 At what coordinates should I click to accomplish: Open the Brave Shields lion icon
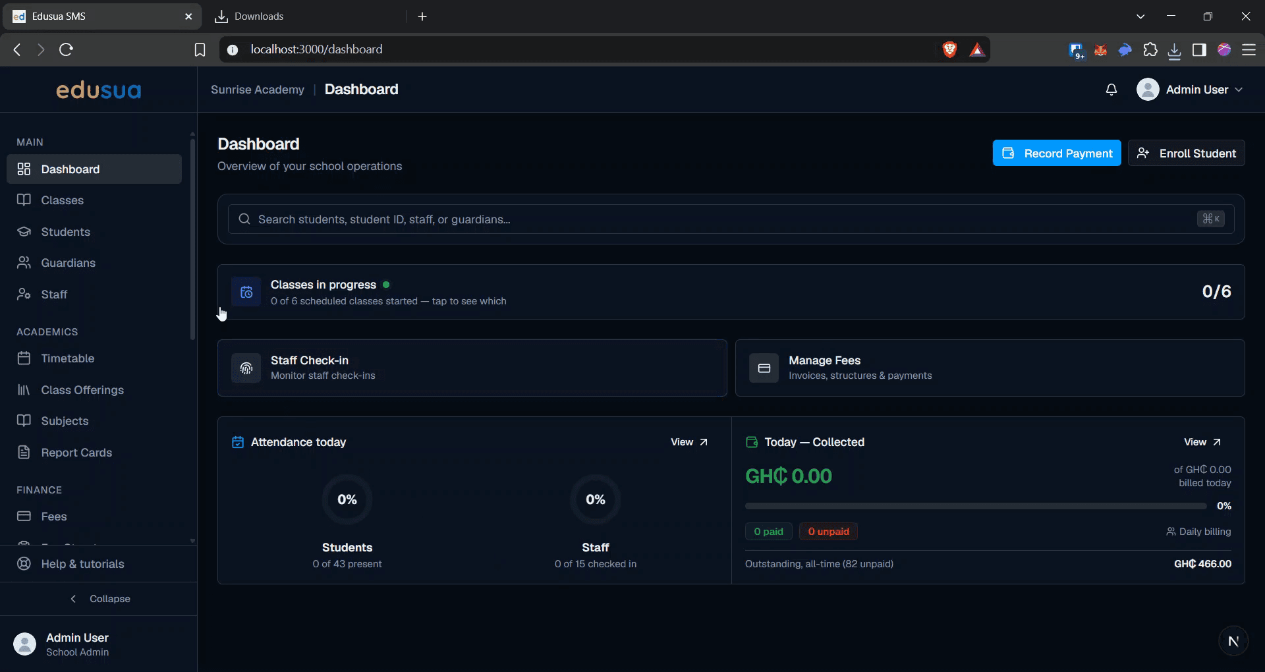(x=949, y=49)
